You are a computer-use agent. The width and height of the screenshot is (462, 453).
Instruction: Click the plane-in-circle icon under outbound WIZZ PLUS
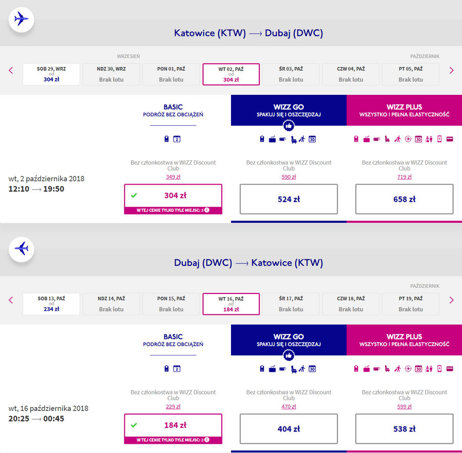[408, 139]
